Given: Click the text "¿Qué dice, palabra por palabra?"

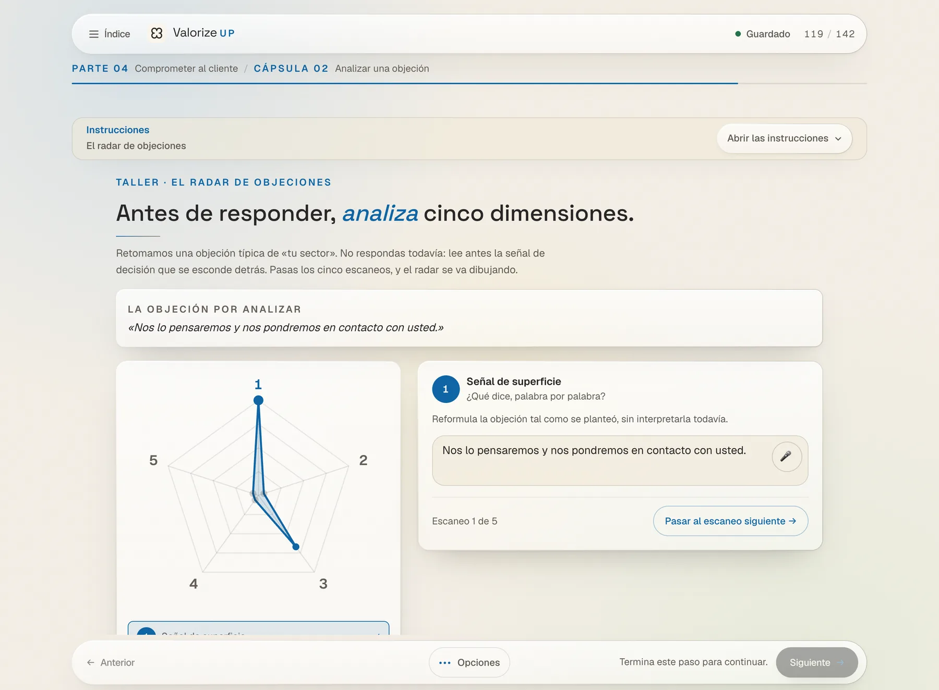Looking at the screenshot, I should point(536,396).
